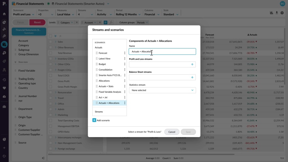Open the settings gear icon at top right

pyautogui.click(x=282, y=13)
